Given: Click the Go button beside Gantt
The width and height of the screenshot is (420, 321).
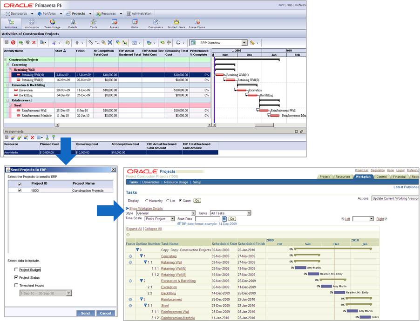Looking at the screenshot, I should (197, 201).
